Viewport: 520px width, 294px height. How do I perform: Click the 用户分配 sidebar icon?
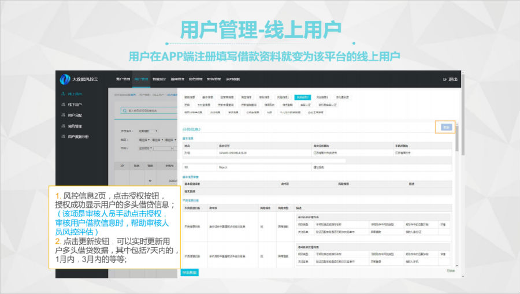[62, 115]
